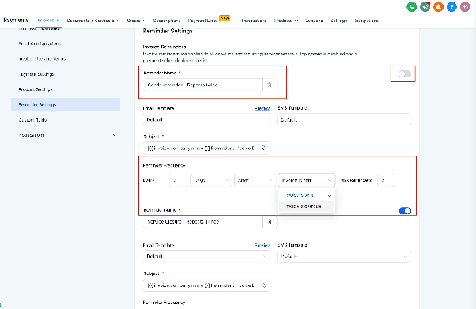Select 'Invoice is overdue' option

[306, 206]
